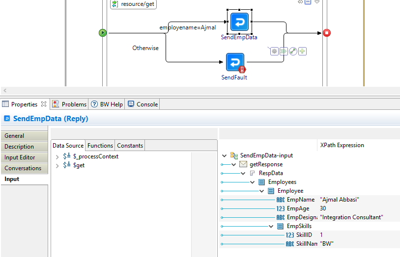Click the SkillName string type icon
The width and height of the screenshot is (400, 257).
coord(290,244)
